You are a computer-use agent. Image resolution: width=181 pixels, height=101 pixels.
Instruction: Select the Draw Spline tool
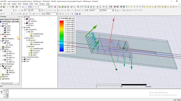(132, 7)
